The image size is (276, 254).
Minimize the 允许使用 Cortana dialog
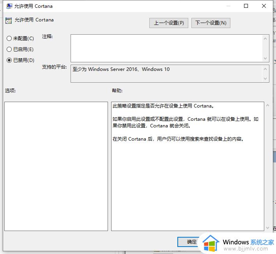tap(228, 6)
